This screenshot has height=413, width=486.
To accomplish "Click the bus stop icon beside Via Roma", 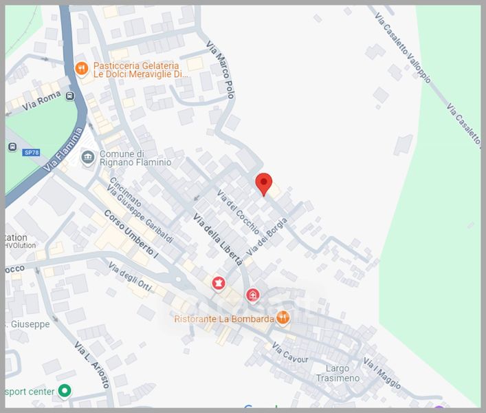I will point(70,96).
